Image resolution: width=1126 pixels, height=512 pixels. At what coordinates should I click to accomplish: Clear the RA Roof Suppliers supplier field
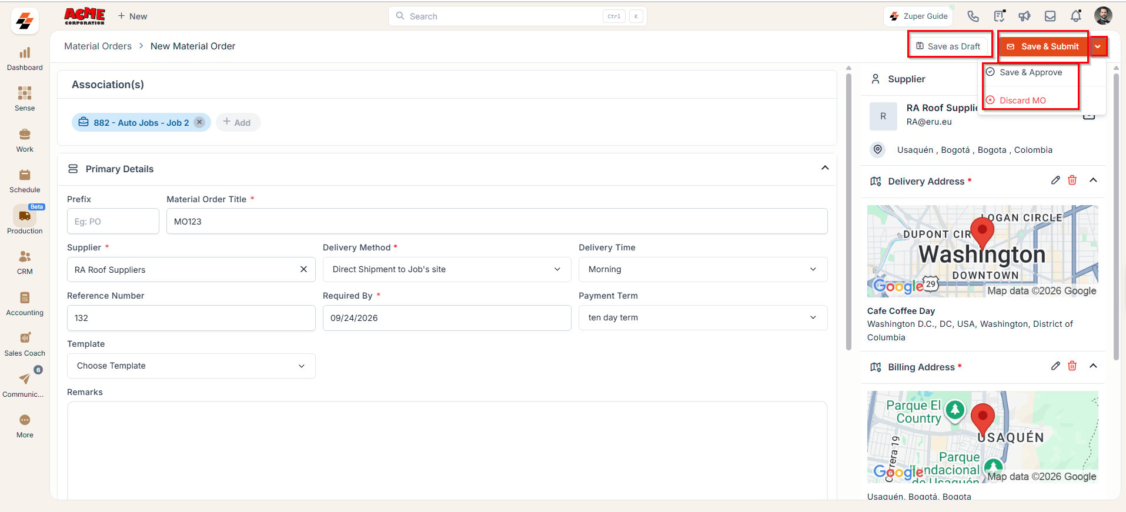303,269
